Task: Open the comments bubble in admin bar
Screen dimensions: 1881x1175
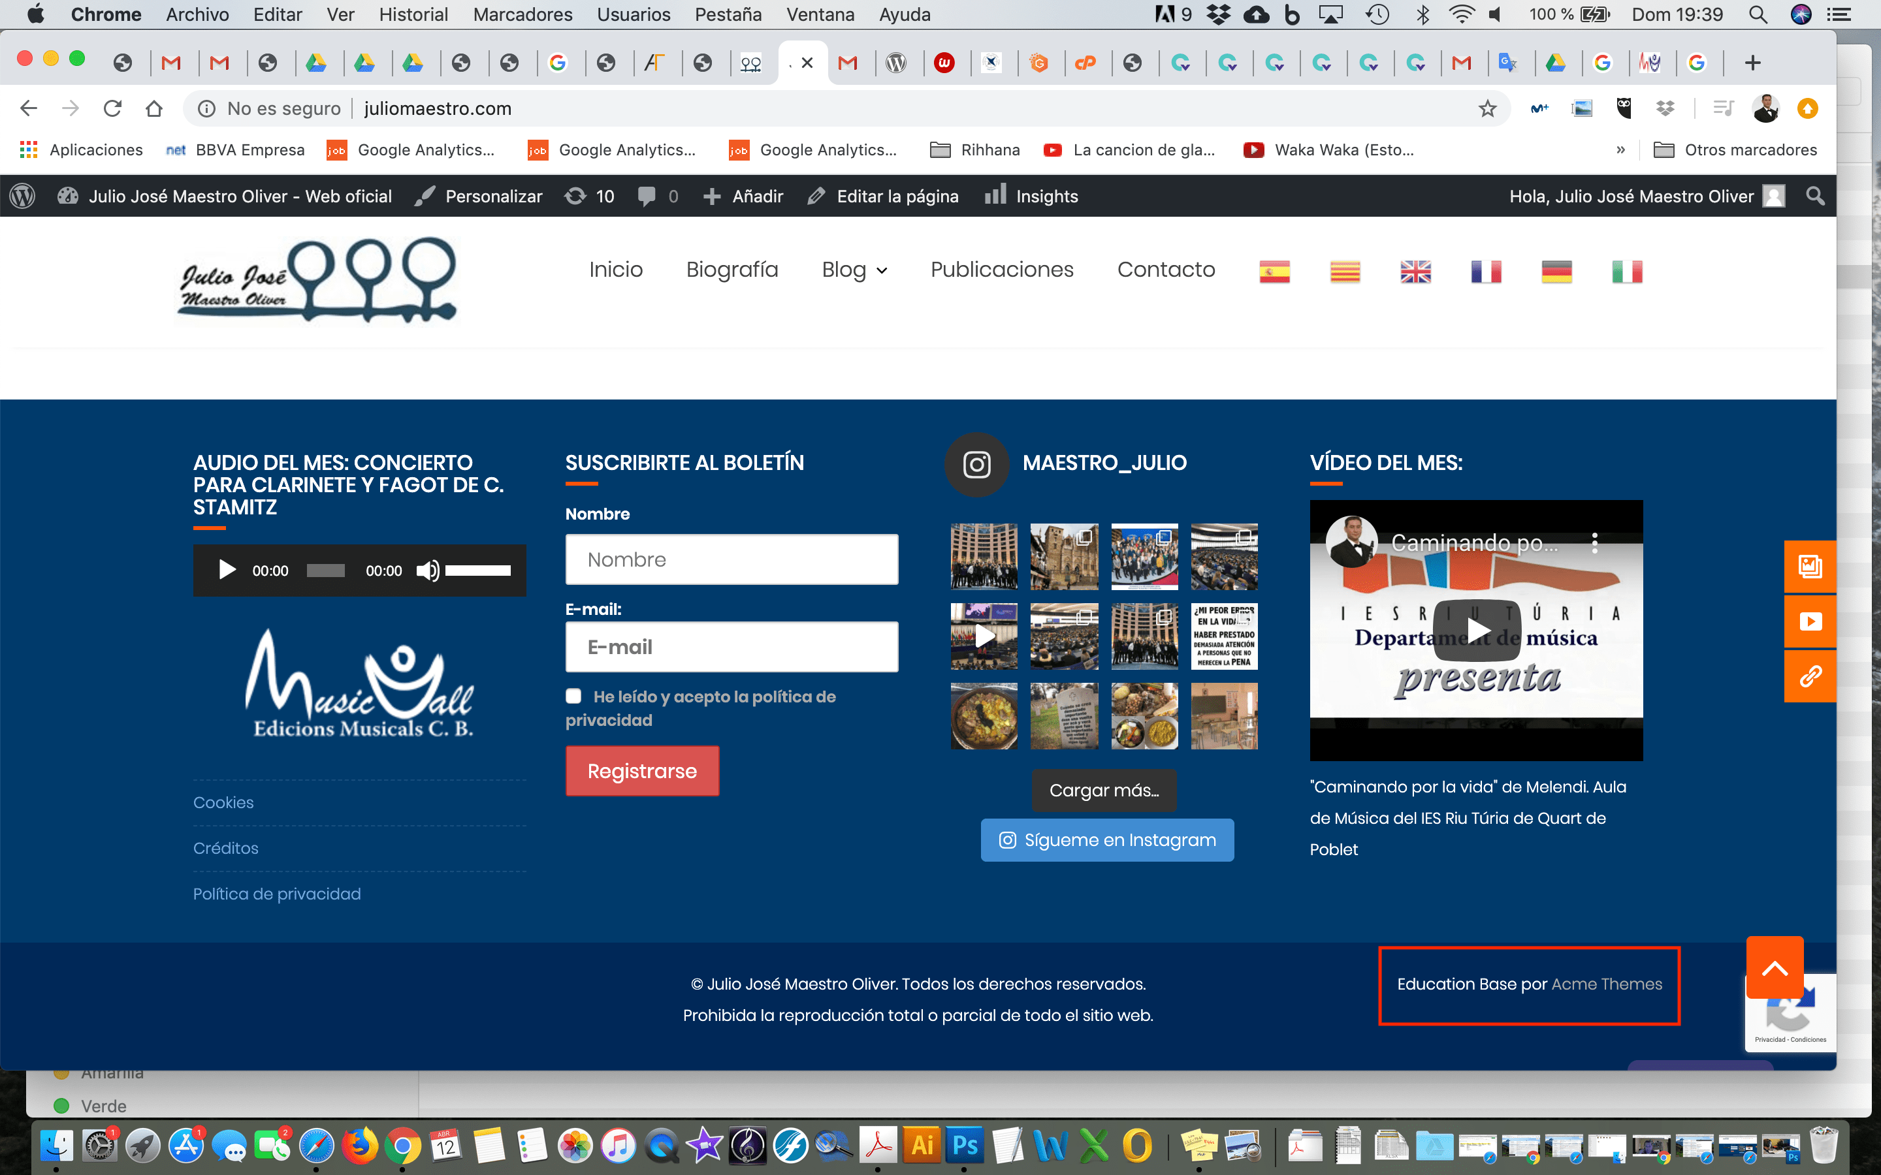Action: point(658,196)
